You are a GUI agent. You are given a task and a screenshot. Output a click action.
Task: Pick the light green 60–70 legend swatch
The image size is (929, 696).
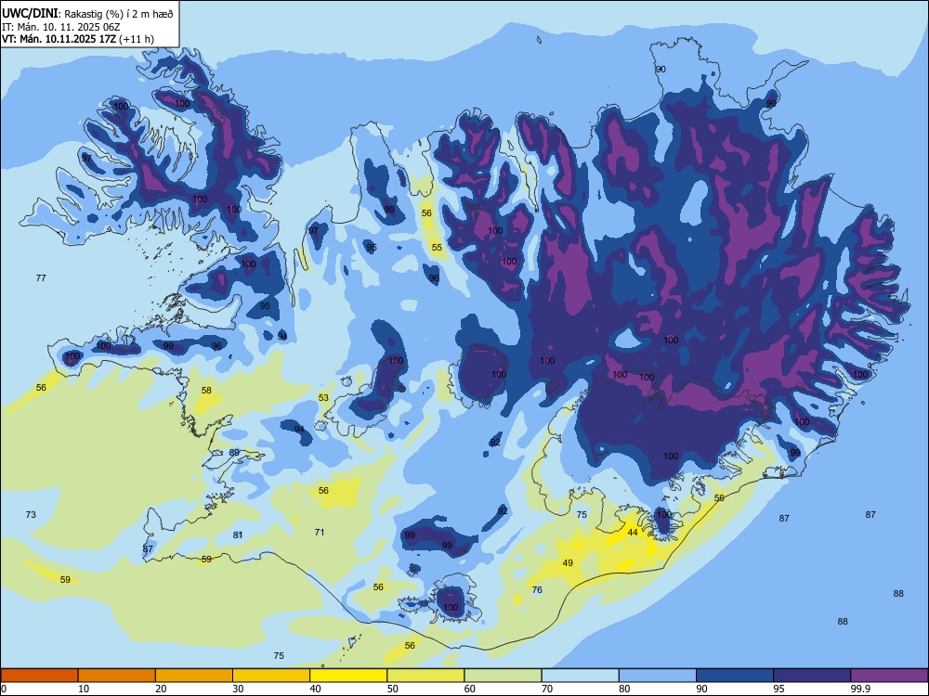503,676
